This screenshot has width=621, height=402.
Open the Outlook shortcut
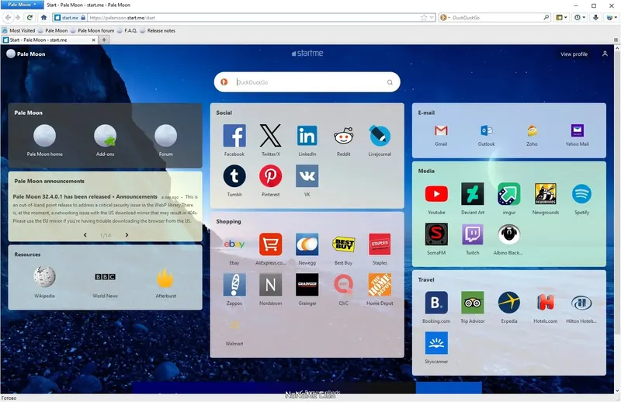(x=487, y=130)
